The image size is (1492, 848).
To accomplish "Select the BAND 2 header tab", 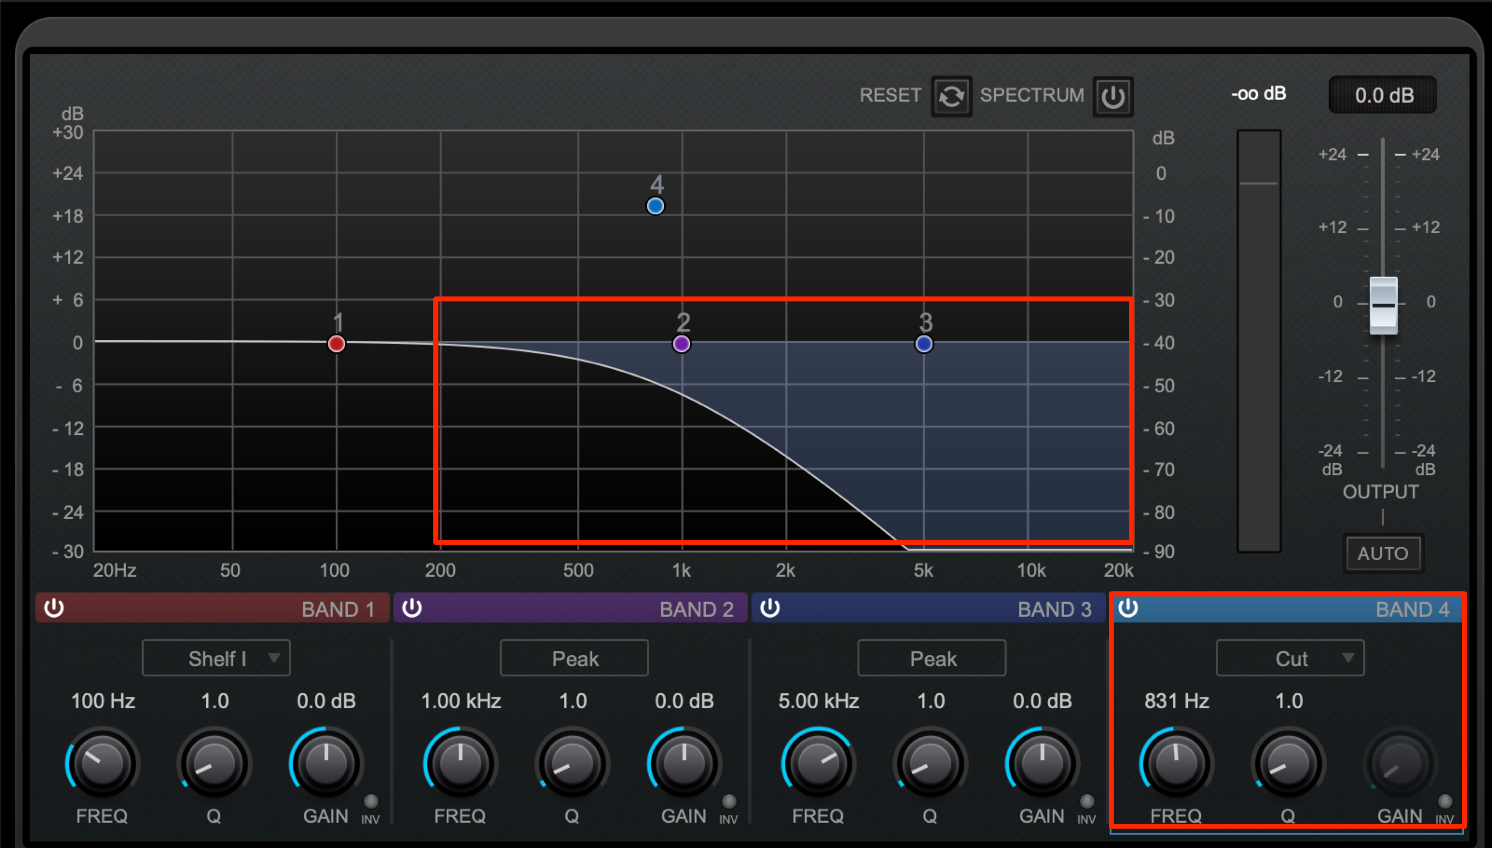I will point(571,608).
